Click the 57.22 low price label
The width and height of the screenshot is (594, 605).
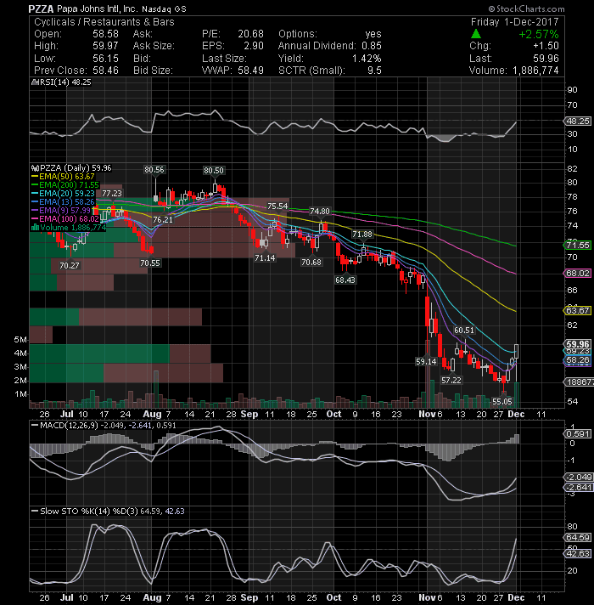click(x=451, y=381)
